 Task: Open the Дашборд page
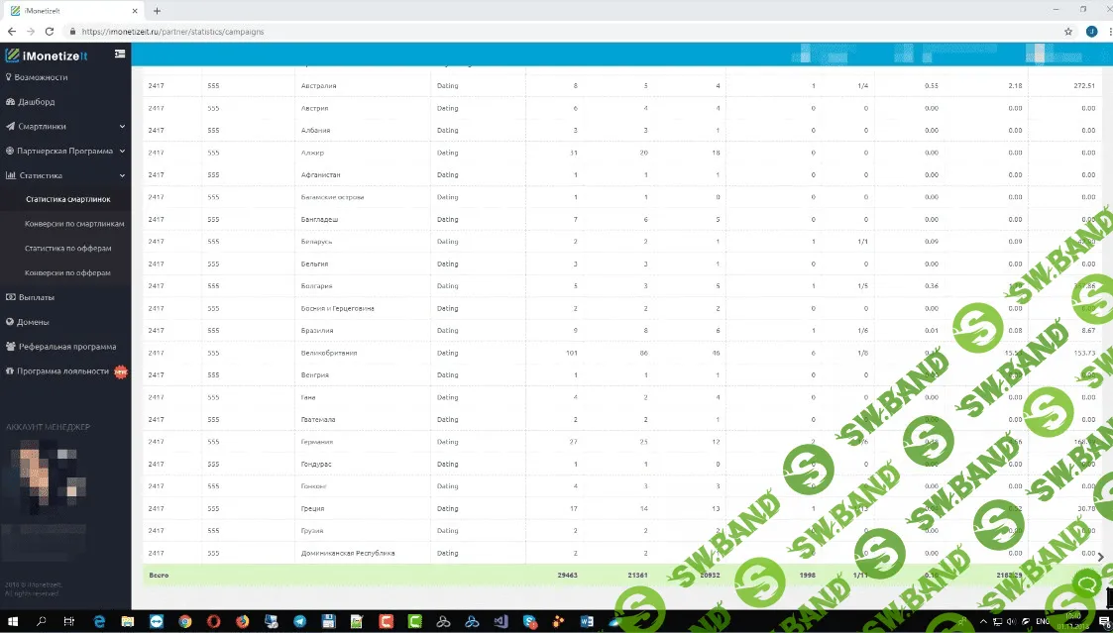(36, 102)
